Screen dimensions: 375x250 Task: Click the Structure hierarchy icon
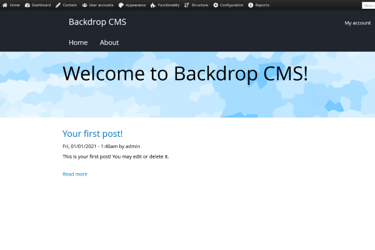pos(187,5)
